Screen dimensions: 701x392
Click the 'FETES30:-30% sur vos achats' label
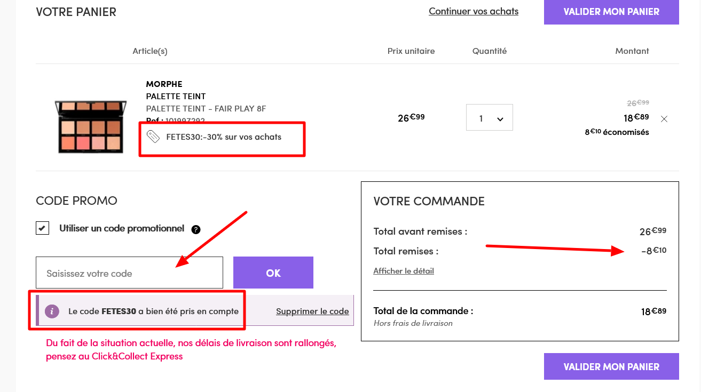(224, 137)
